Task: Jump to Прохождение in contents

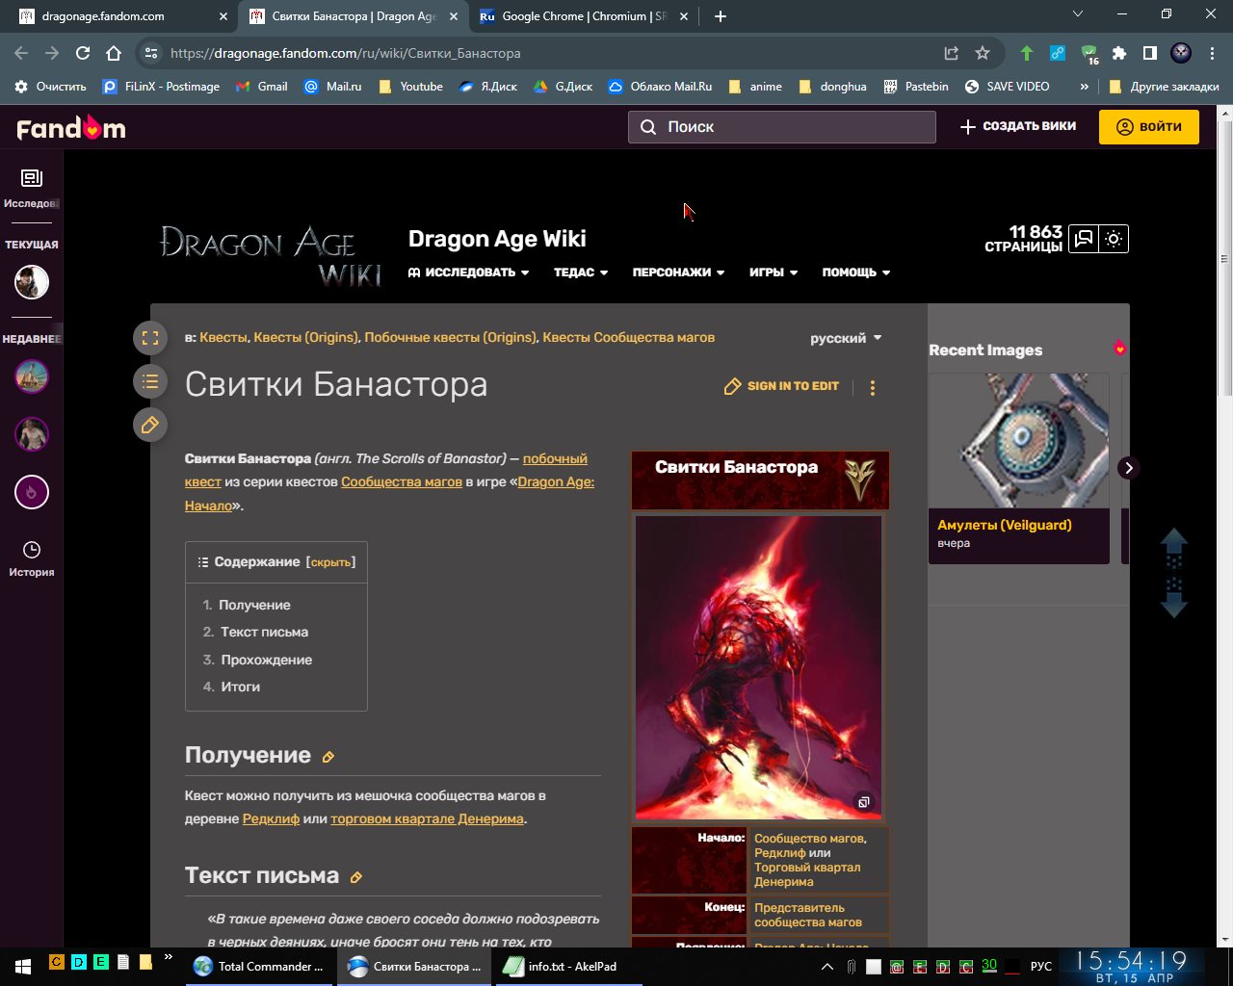Action: (x=267, y=660)
